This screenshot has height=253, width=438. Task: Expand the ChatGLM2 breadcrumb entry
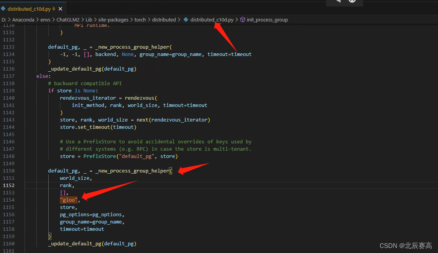click(70, 20)
